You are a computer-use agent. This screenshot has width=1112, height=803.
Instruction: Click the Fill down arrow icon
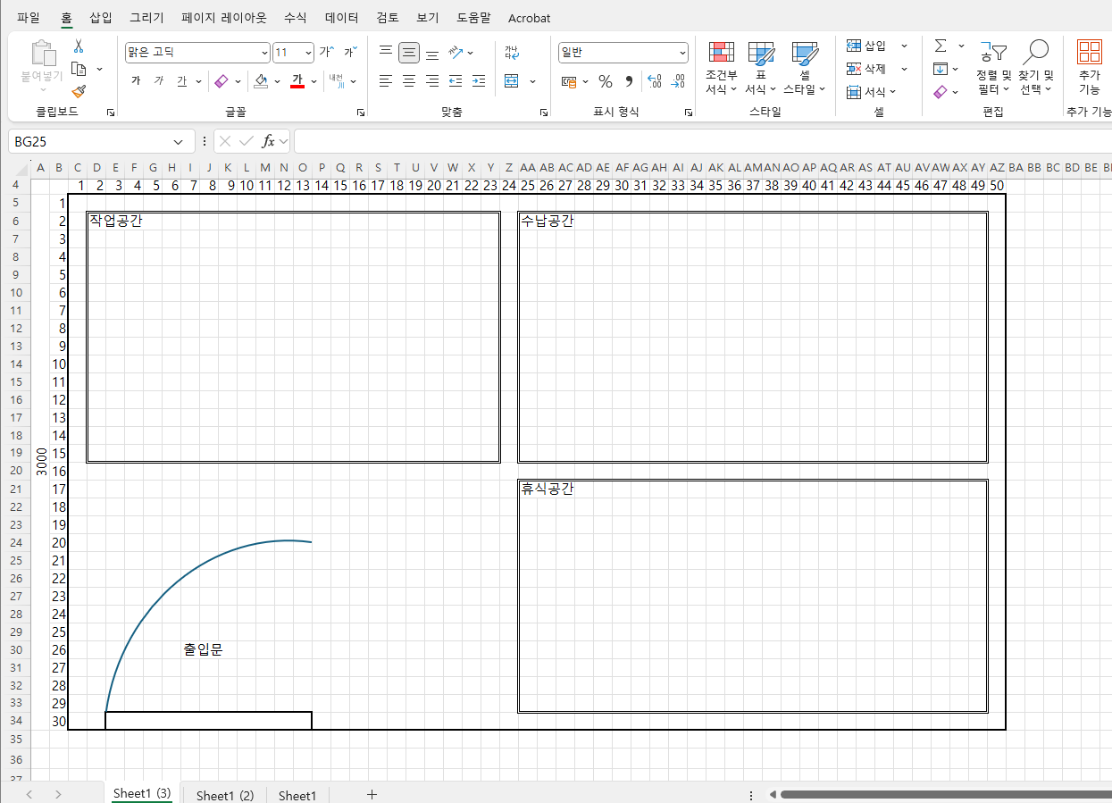pyautogui.click(x=941, y=69)
